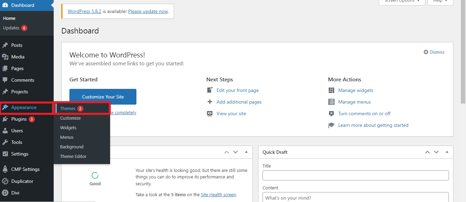Open Menus in Appearance submenu
The image size is (466, 202).
pos(67,137)
